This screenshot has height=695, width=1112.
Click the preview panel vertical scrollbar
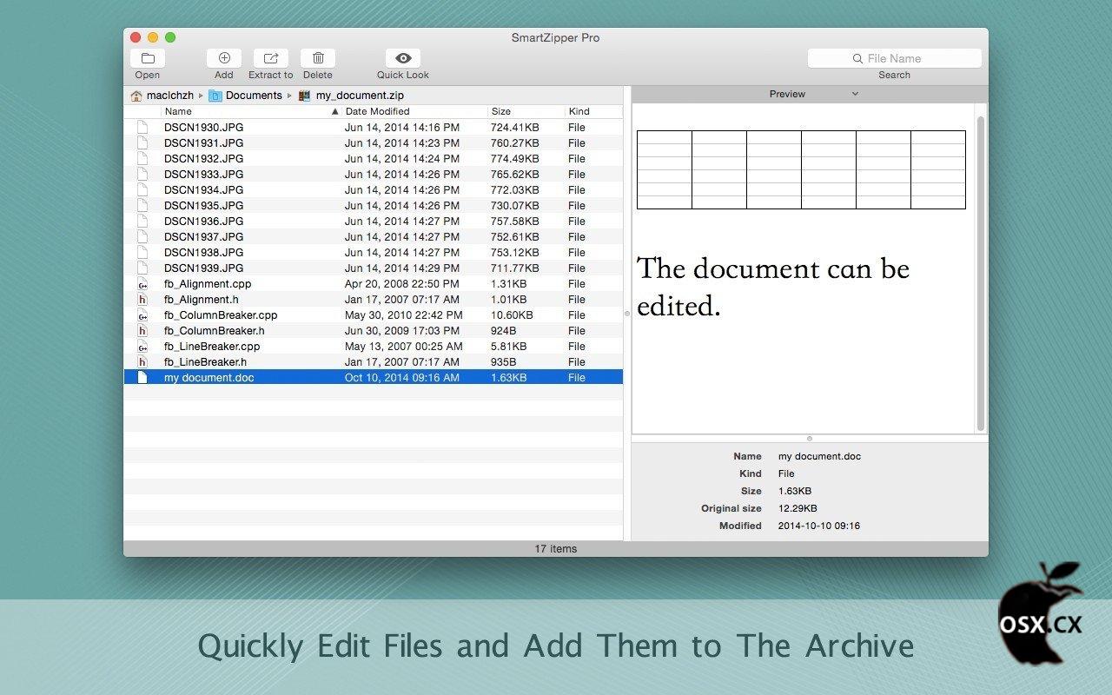click(981, 273)
